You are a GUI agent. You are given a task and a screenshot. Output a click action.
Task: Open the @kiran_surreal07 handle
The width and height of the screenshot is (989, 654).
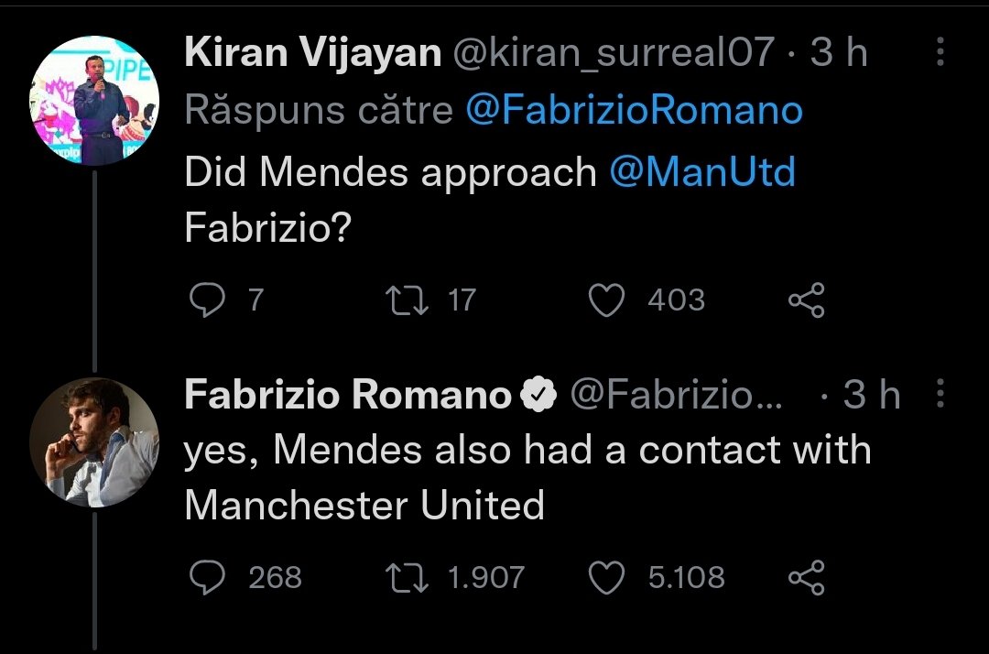point(614,53)
